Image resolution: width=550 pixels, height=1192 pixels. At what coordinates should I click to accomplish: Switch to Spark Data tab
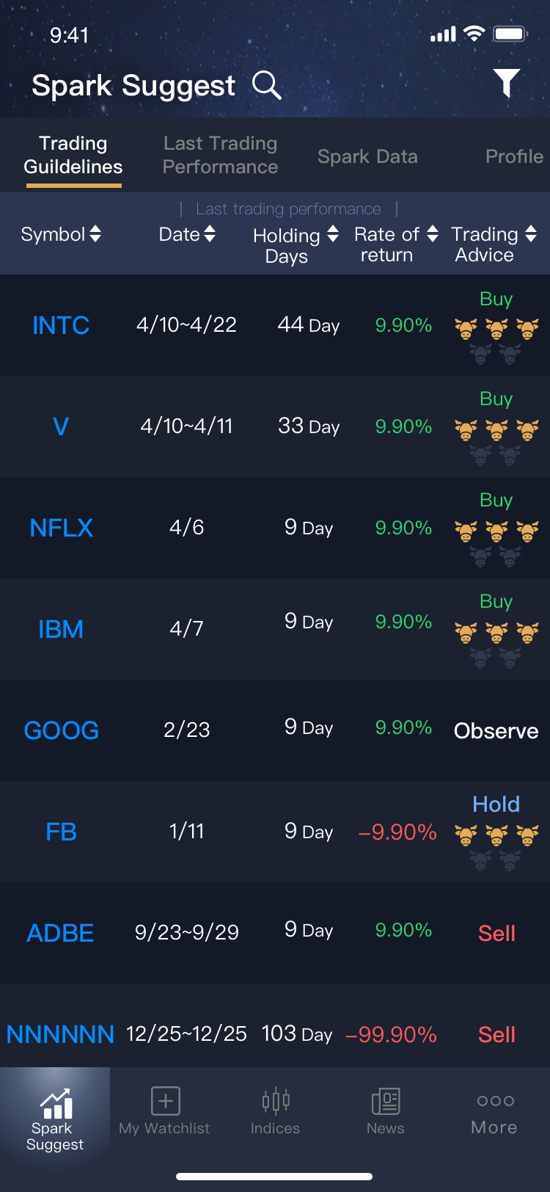367,156
